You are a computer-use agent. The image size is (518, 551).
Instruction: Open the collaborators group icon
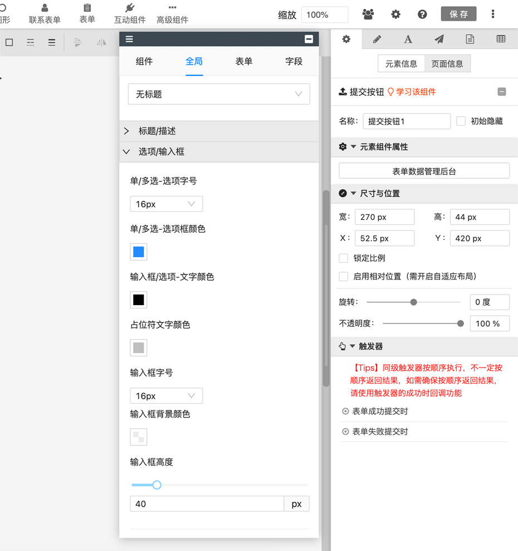[368, 14]
